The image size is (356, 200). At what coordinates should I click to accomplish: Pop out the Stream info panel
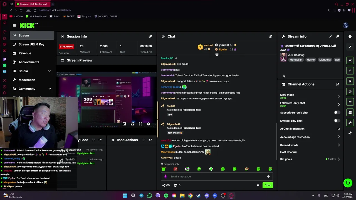(x=337, y=36)
